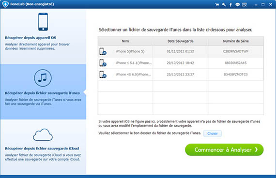Image resolution: width=276 pixels, height=178 pixels.
Task: Click the Choisir button
Action: click(x=213, y=133)
